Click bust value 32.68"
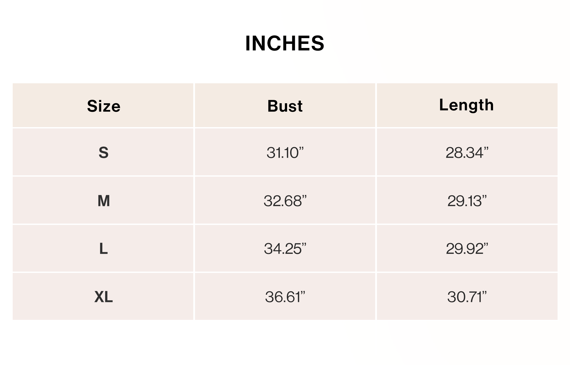This screenshot has height=365, width=570. (x=285, y=201)
